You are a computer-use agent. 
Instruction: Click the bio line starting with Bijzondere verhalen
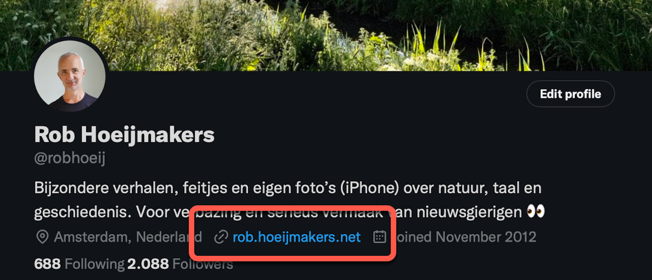(x=288, y=188)
